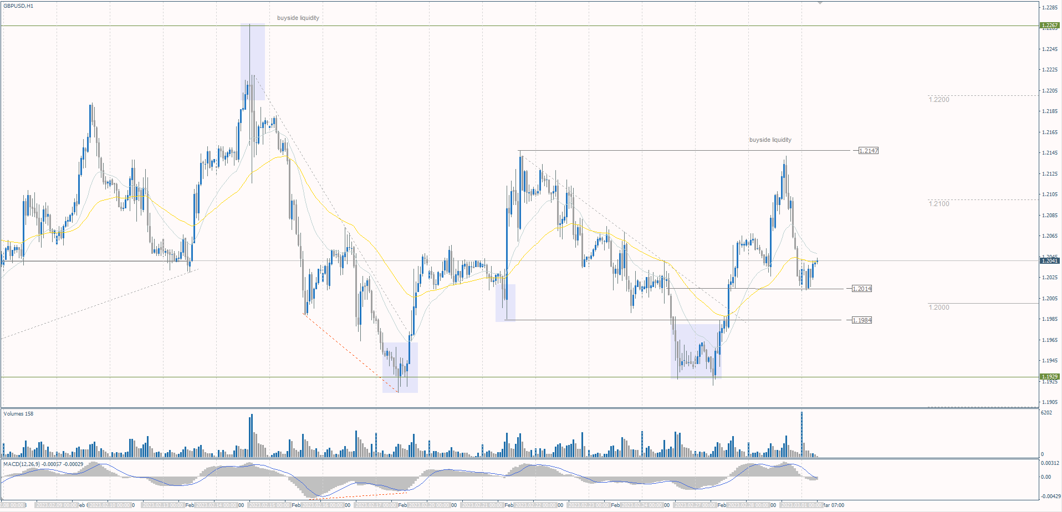Click the 1.1984 price level tag
The height and width of the screenshot is (512, 1062).
tap(862, 320)
